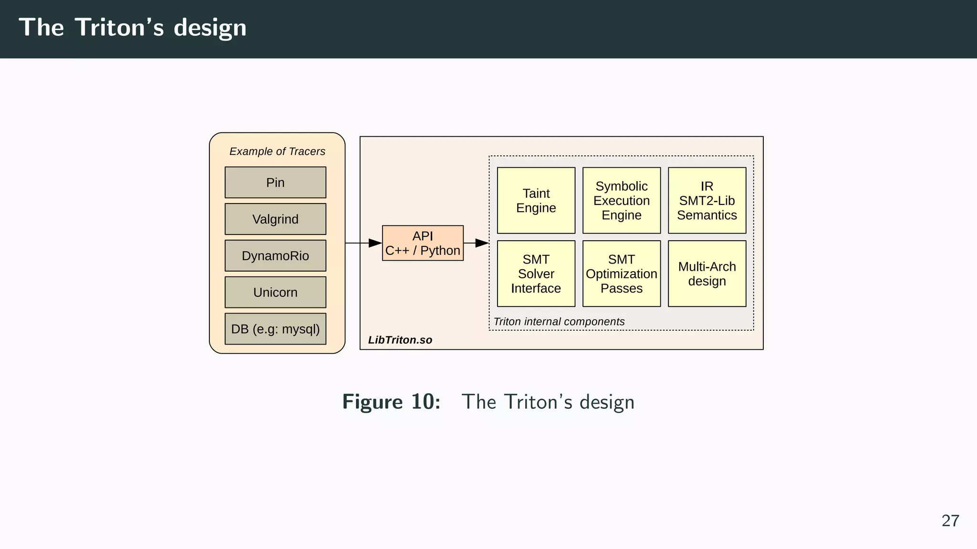Click the Figure 10 caption
The width and height of the screenshot is (977, 549).
coord(488,402)
